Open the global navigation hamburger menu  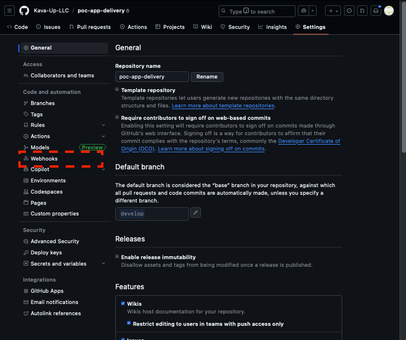tap(10, 11)
